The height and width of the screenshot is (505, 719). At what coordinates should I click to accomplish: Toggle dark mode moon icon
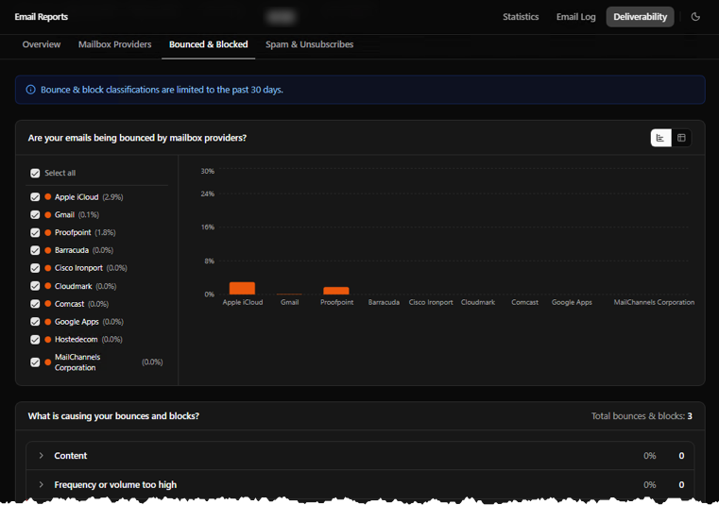695,17
